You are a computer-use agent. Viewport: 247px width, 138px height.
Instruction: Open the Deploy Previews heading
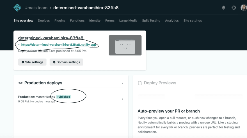pyautogui.click(x=160, y=83)
